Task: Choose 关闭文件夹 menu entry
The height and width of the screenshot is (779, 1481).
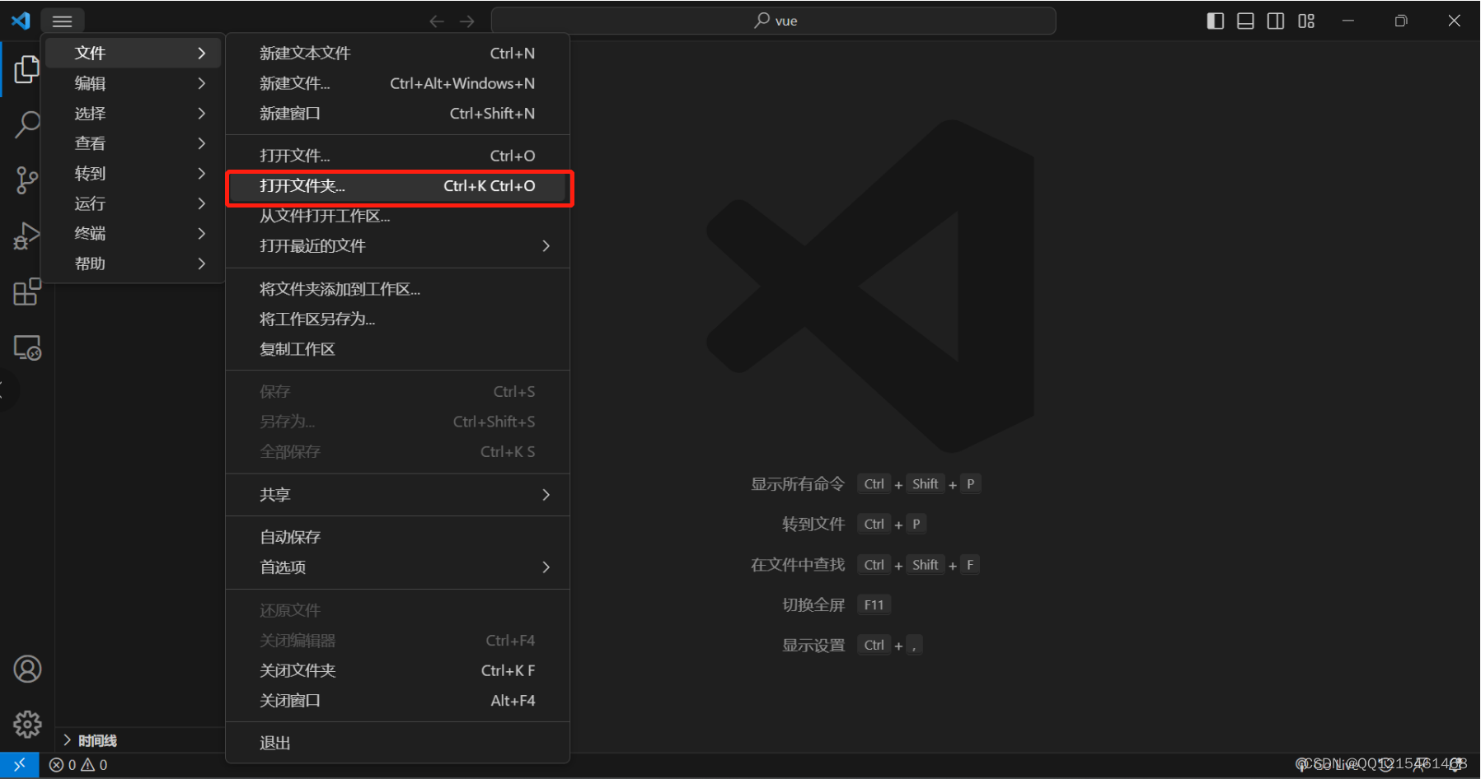Action: tap(398, 670)
